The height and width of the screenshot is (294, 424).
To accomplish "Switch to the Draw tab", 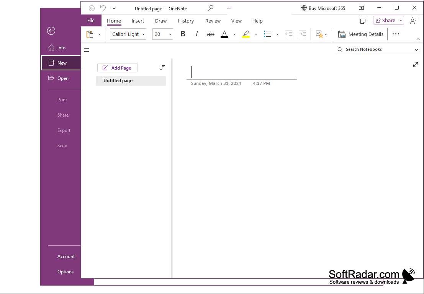I will click(161, 21).
